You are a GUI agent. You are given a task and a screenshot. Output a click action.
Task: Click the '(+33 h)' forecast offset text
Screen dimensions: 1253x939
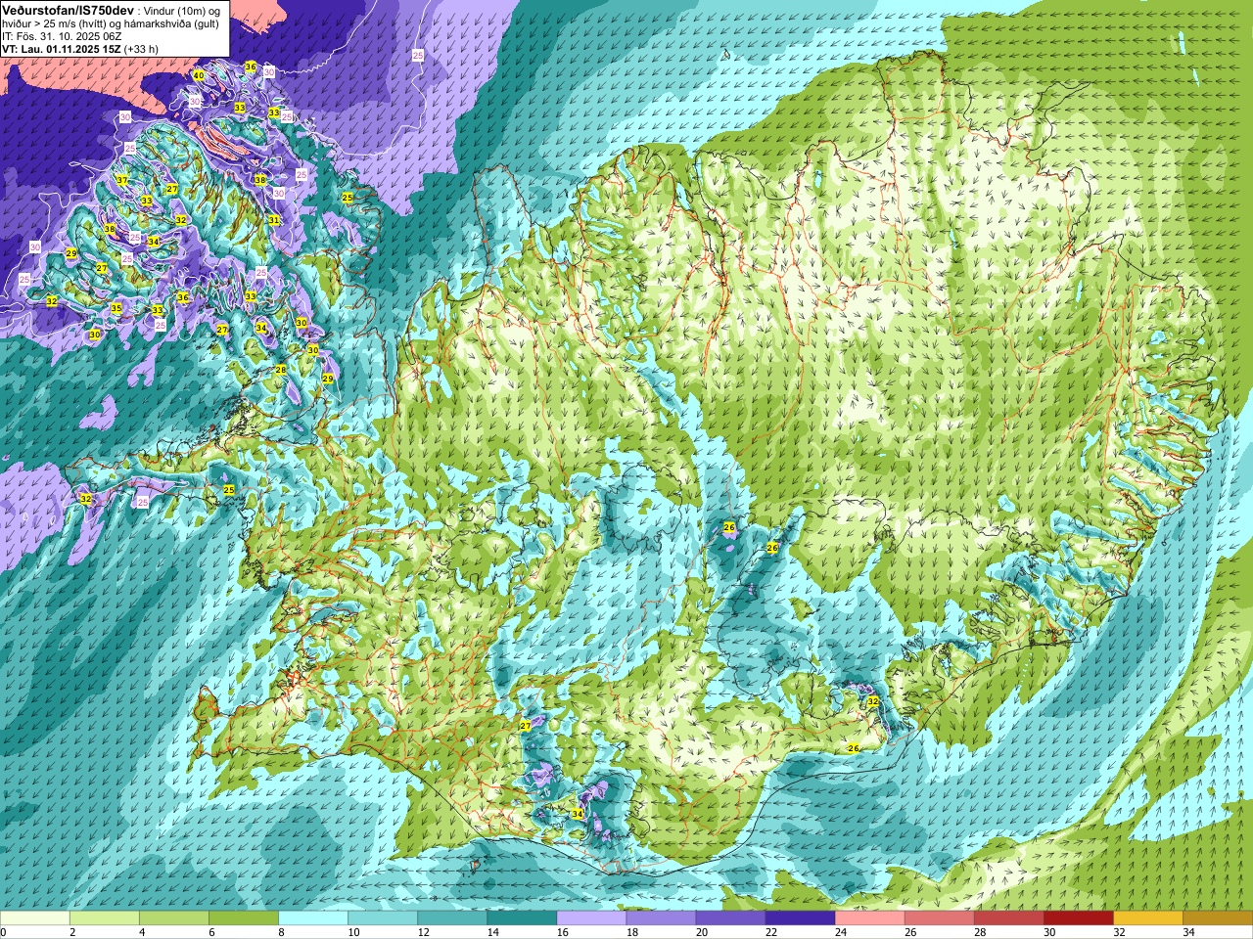[141, 49]
